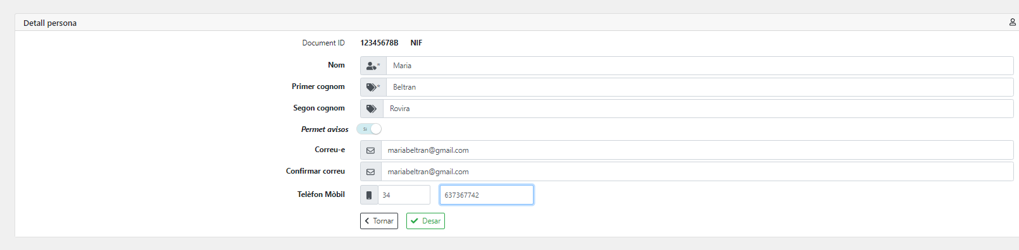Click the tag icon beside Segon cognom

(372, 109)
